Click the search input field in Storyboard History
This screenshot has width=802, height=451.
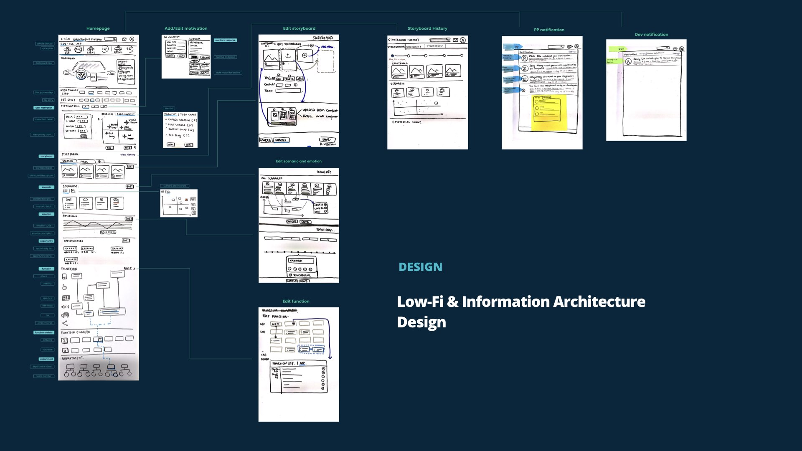(x=439, y=40)
